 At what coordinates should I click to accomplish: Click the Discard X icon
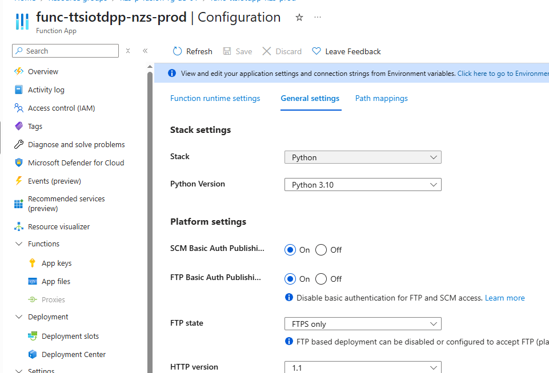(x=266, y=51)
